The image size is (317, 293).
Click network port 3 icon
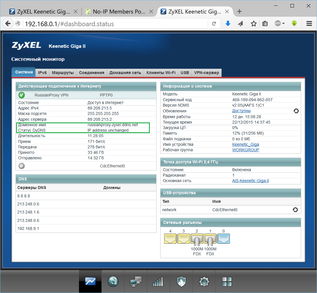184,239
